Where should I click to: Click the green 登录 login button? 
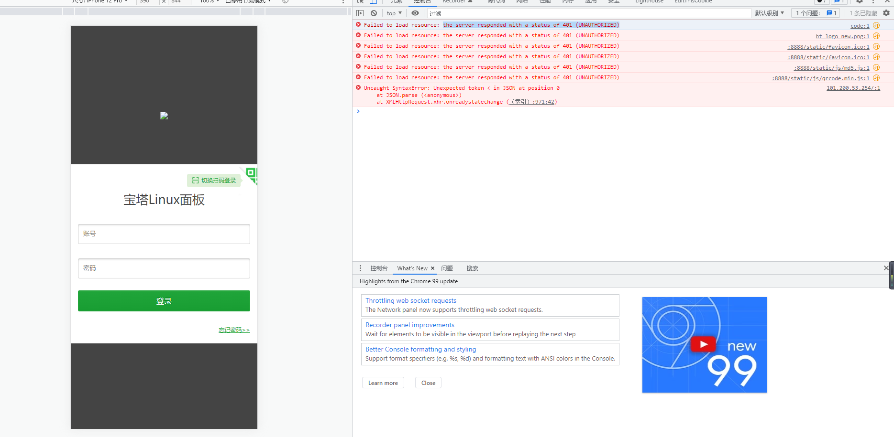coord(164,301)
